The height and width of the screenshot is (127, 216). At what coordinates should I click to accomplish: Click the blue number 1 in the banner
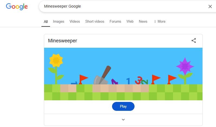click(x=128, y=81)
